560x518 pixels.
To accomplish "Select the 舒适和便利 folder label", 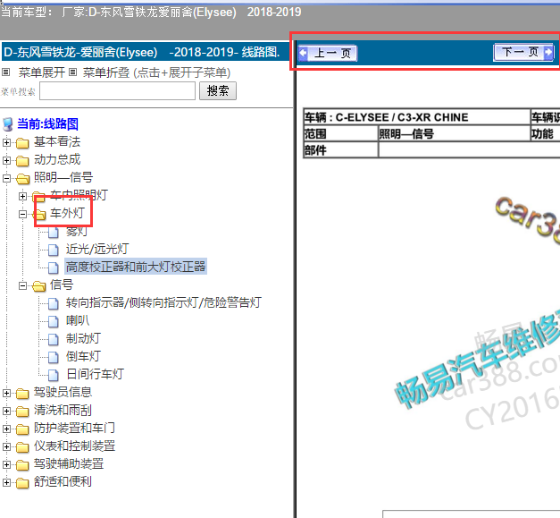I will pos(63,481).
